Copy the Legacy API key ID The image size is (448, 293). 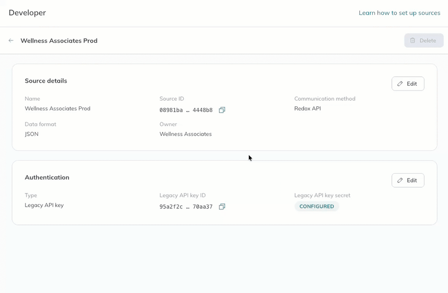point(222,206)
